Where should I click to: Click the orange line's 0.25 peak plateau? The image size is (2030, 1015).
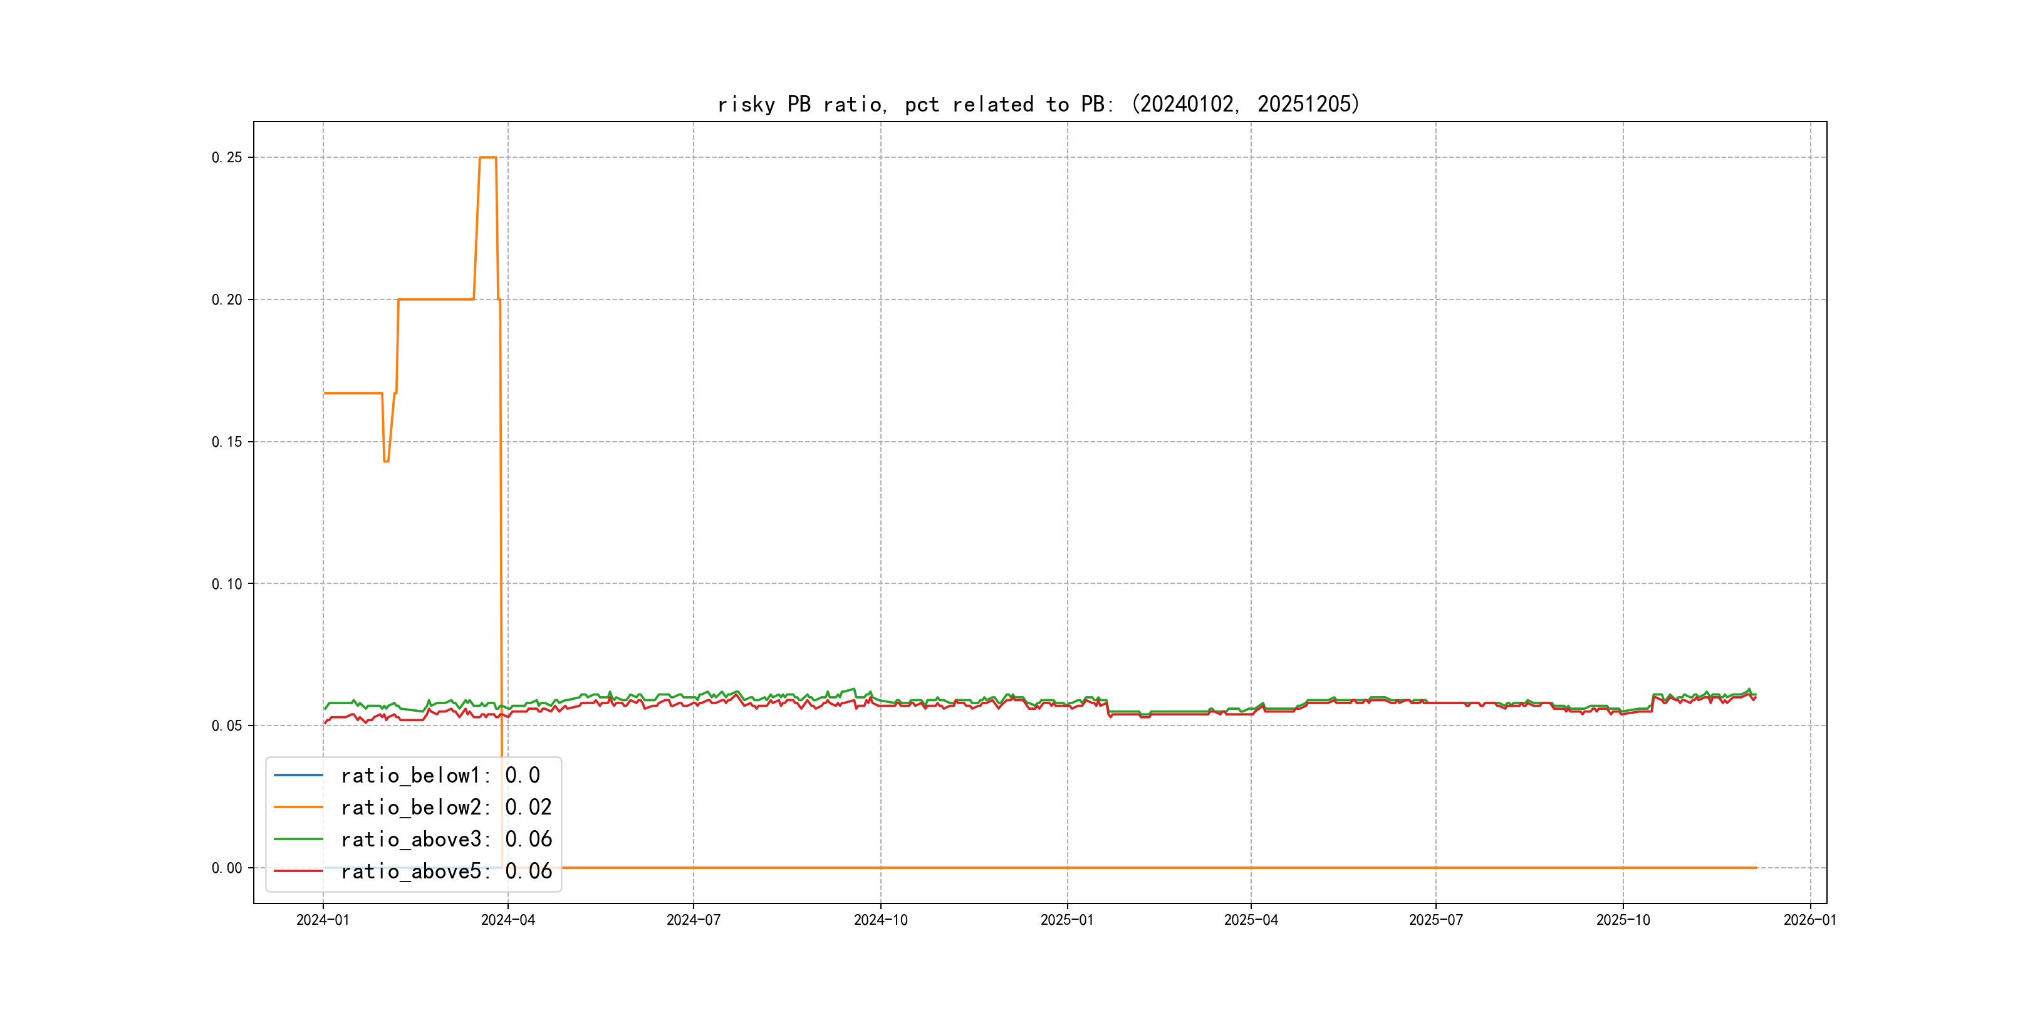coord(488,158)
